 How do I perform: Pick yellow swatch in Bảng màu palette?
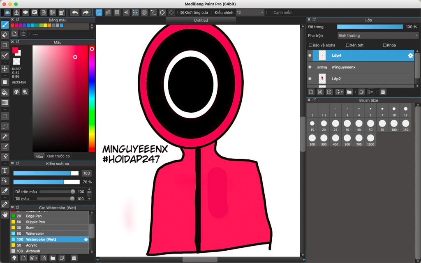pos(45,25)
